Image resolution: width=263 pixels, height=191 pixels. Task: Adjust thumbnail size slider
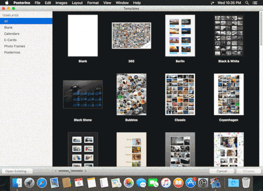pyautogui.click(x=71, y=171)
